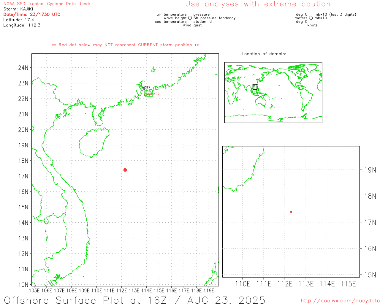This screenshot has height=304, width=380.
Task: Click the 117E longitude label
Action: 184,290
